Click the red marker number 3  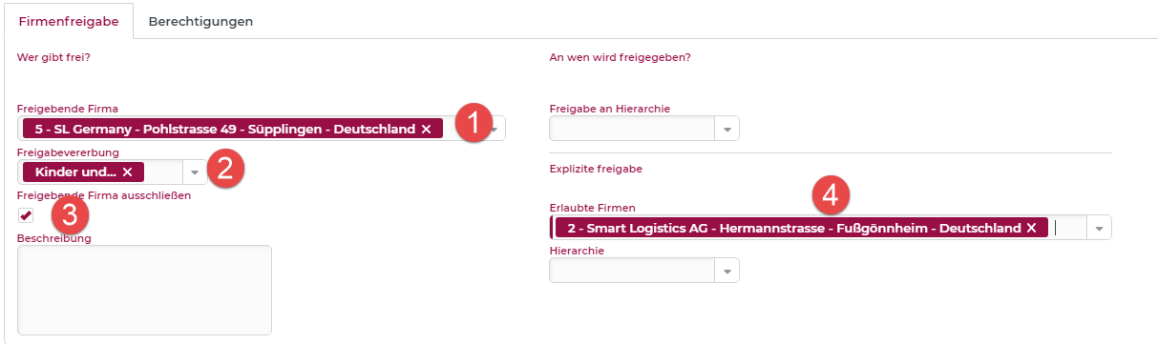tap(70, 215)
